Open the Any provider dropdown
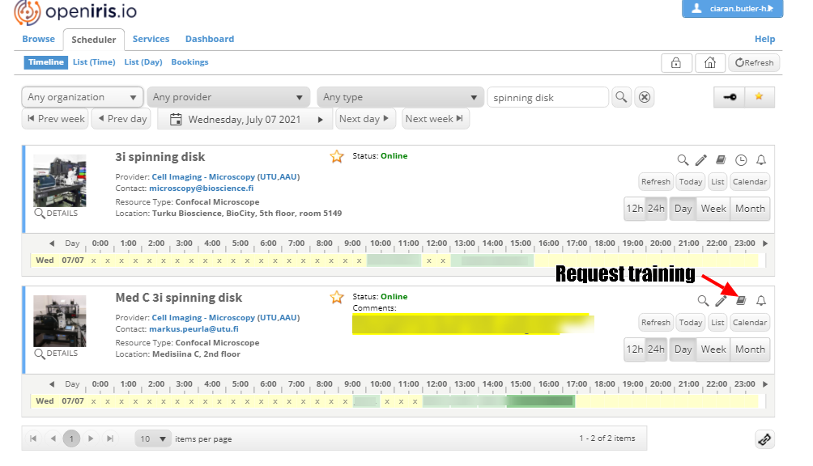The image size is (813, 466). pyautogui.click(x=228, y=97)
